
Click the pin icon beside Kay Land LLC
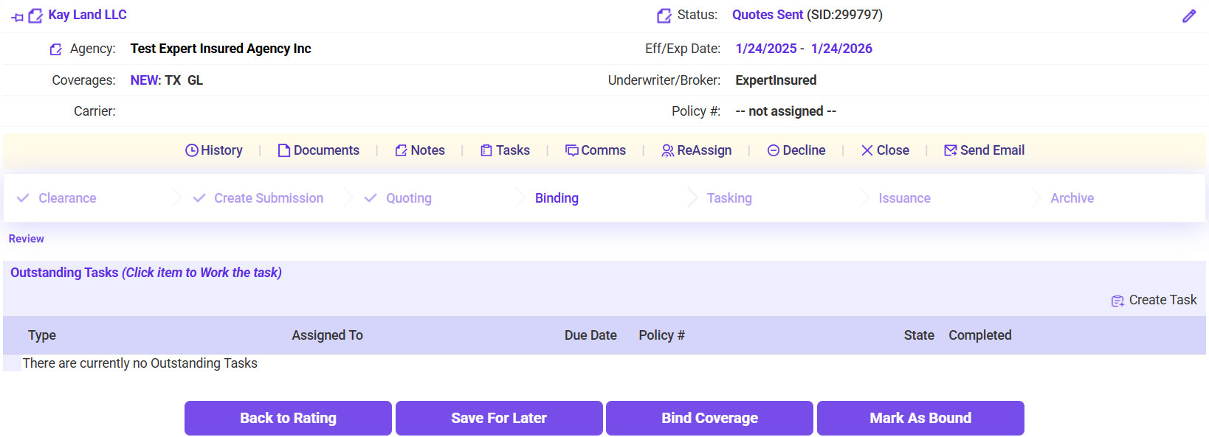(x=18, y=17)
